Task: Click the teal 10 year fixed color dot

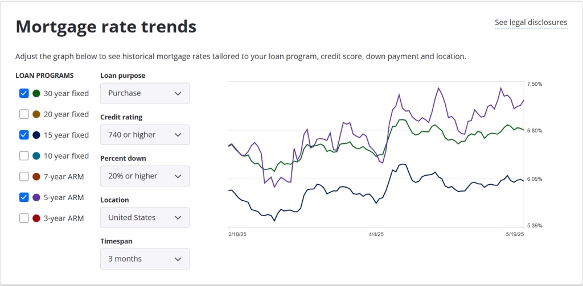Action: point(36,156)
